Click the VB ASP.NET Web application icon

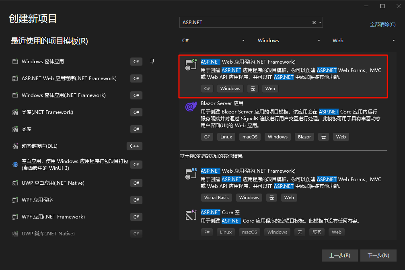191,173
